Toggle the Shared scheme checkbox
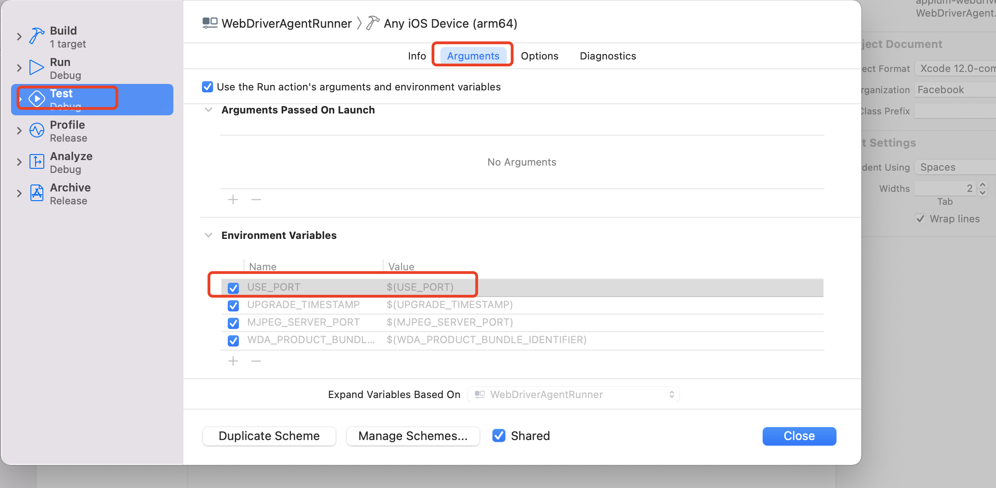This screenshot has width=996, height=488. (499, 435)
